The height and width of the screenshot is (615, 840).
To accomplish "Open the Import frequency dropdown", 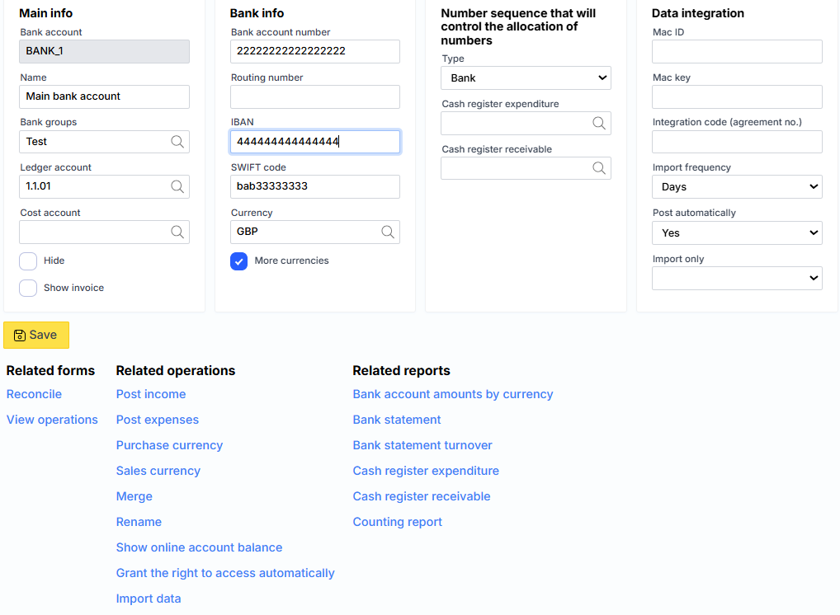I will coord(737,187).
